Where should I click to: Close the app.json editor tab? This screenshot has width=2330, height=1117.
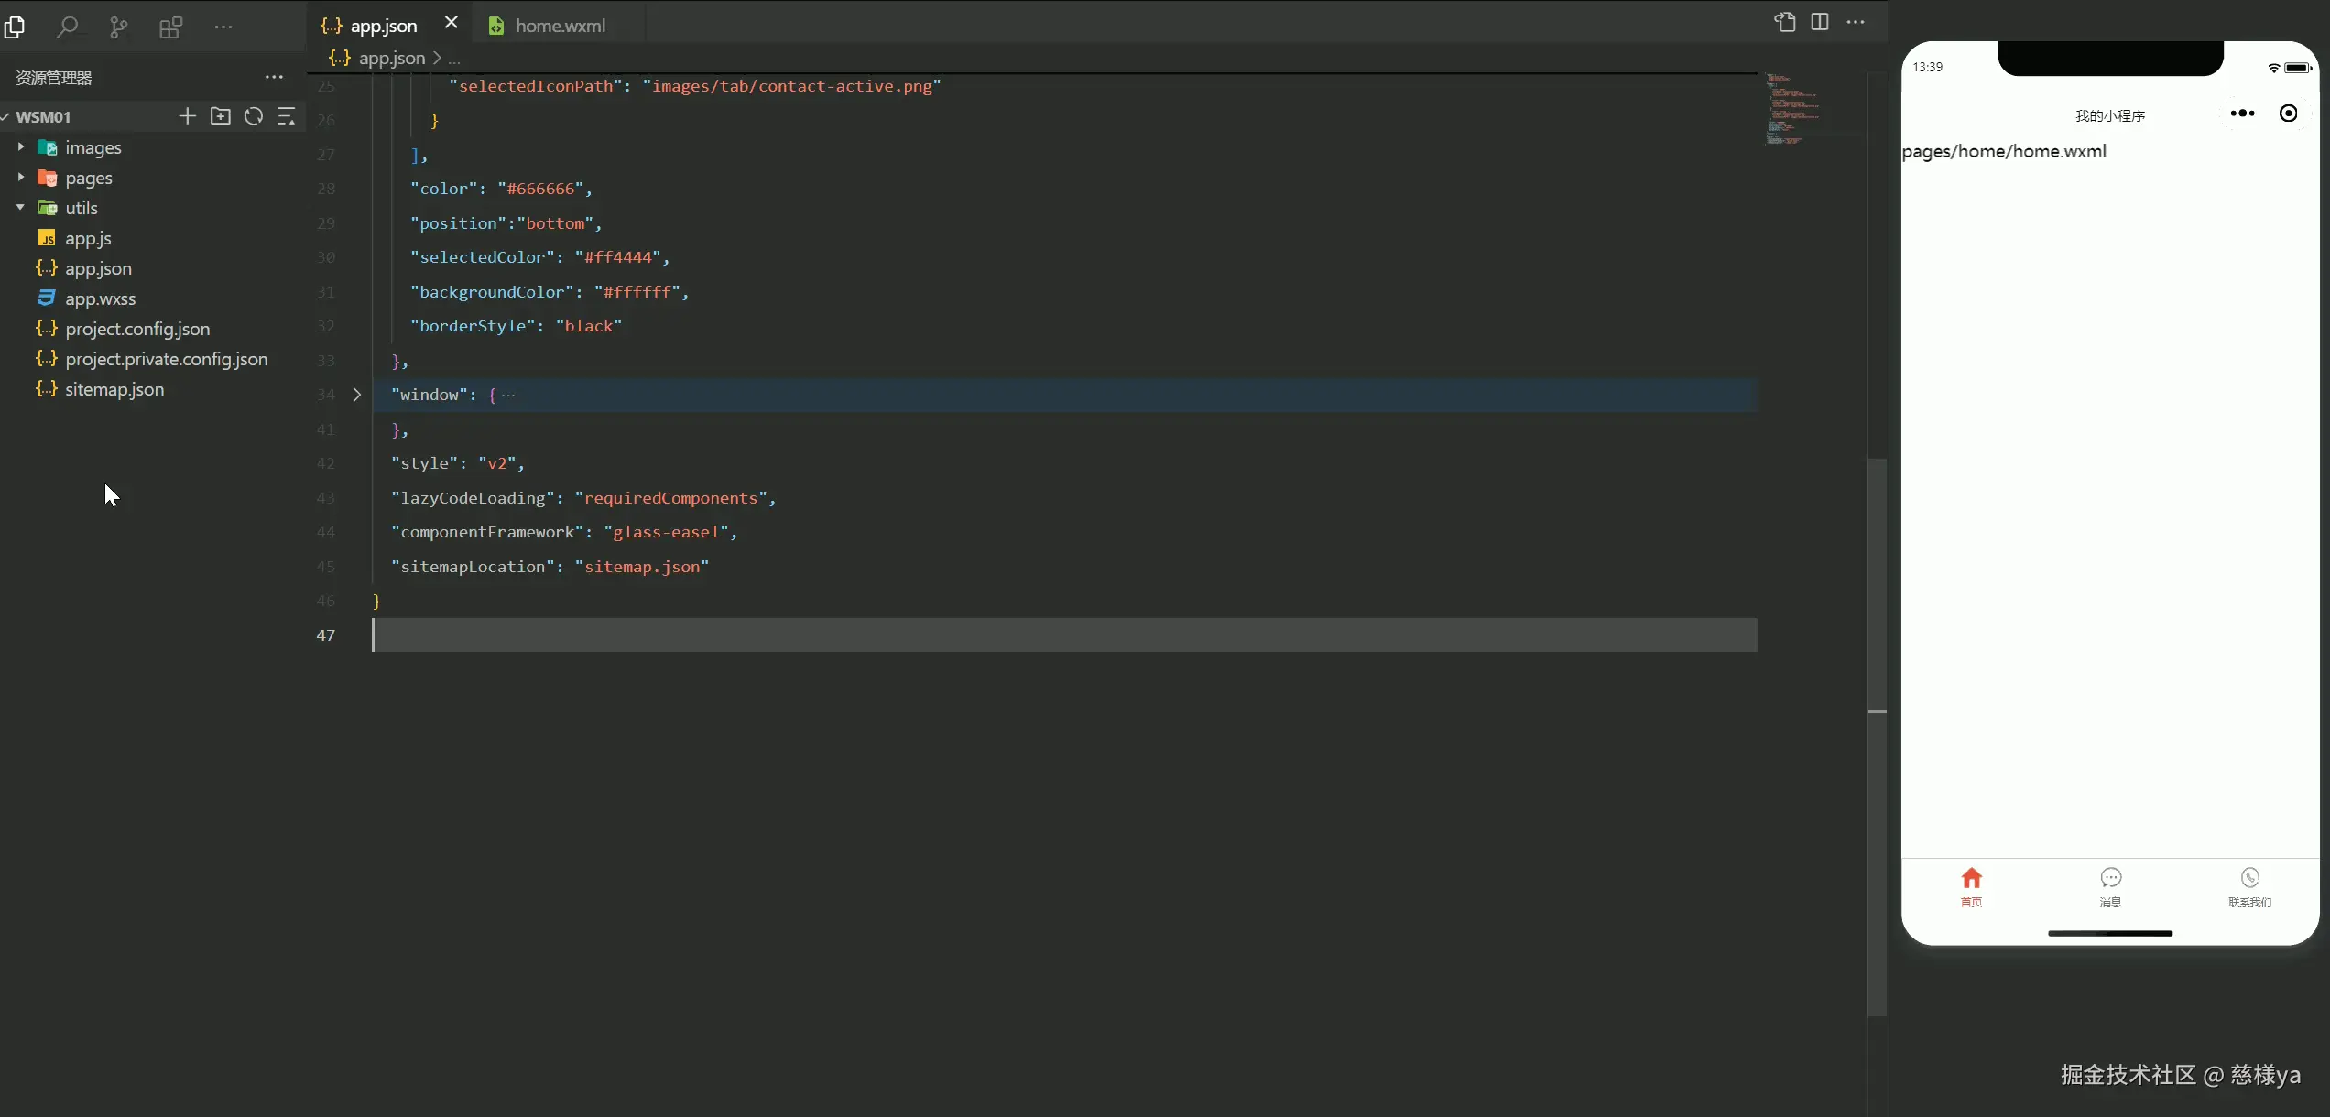point(451,22)
